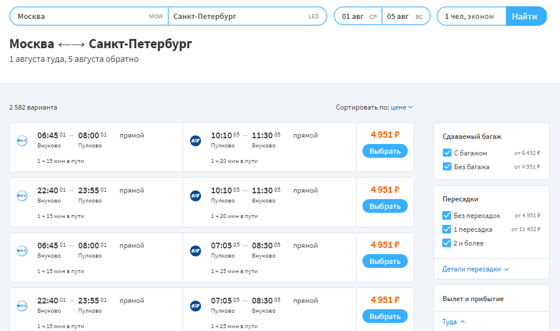
Task: Collapse the "Туда" departure section
Action: coord(454,322)
